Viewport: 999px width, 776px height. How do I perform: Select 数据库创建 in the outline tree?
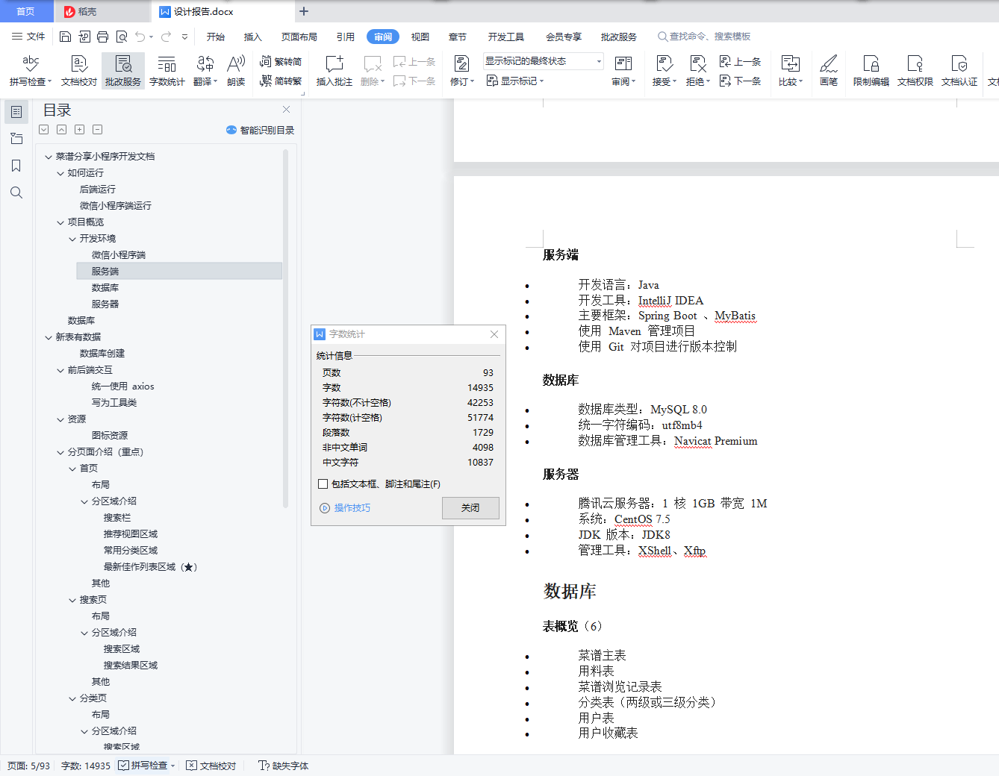point(102,354)
